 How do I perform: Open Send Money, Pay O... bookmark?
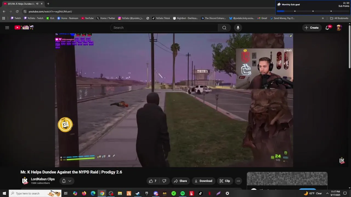coord(282,18)
